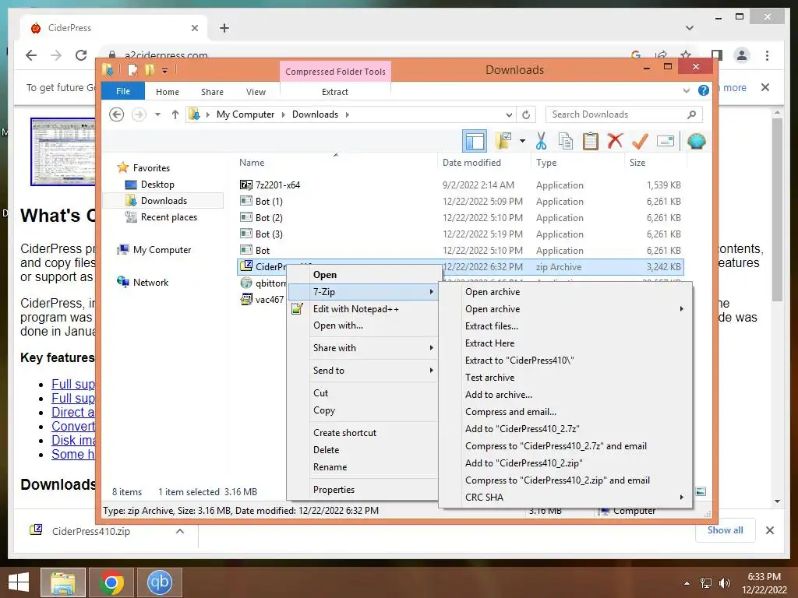Switch to the View ribbon tab
Screen dimensions: 798x598
point(256,92)
